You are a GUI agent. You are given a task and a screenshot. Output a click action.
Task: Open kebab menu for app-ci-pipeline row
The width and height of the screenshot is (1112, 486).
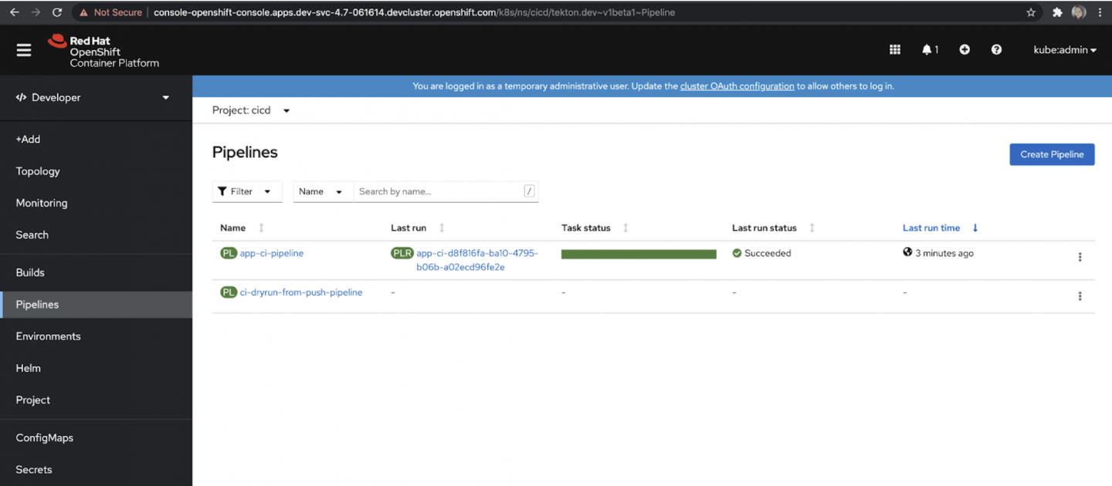1080,257
